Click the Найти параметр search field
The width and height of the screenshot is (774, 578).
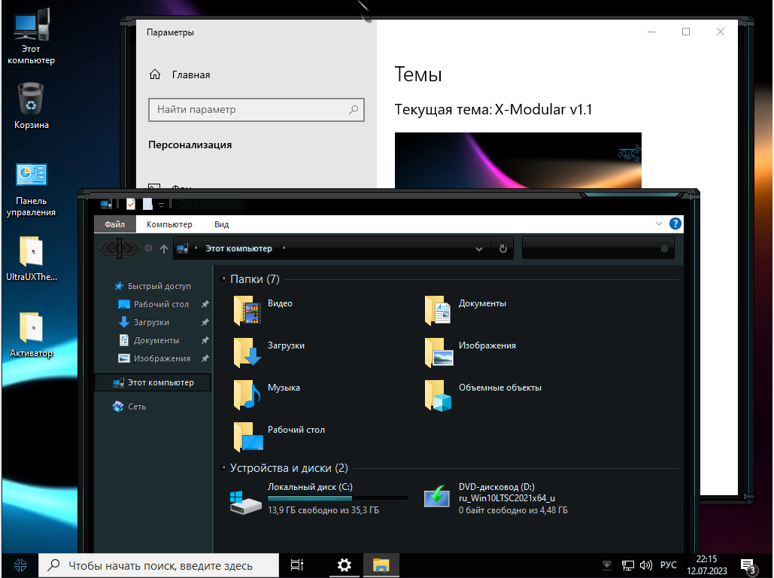[x=248, y=110]
